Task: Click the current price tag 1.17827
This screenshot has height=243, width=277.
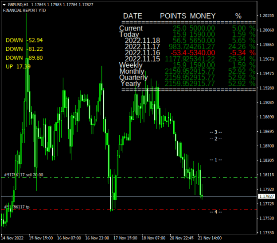Action: 266,196
